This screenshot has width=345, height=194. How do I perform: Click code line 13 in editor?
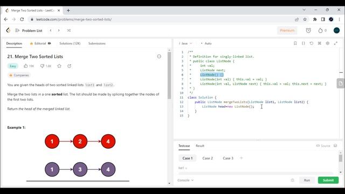[x=227, y=107]
